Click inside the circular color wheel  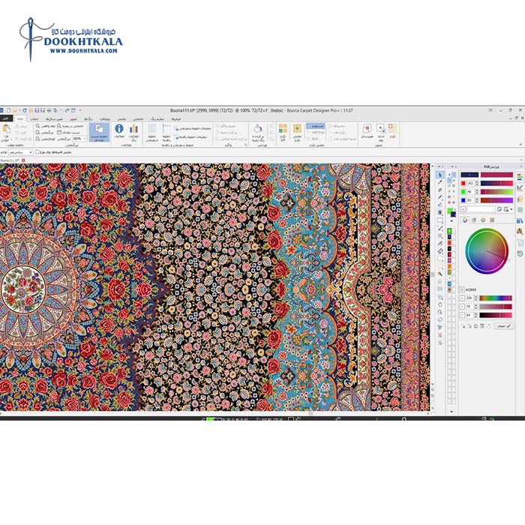point(487,251)
